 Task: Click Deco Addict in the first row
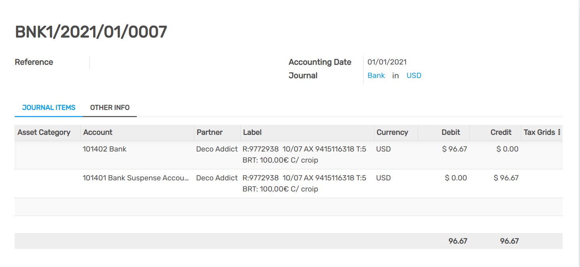click(216, 149)
